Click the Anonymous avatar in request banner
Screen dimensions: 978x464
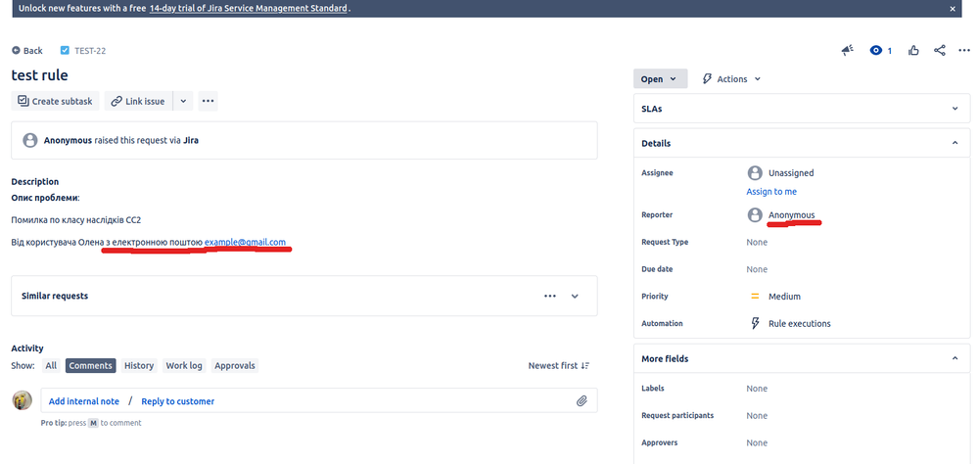click(x=30, y=140)
